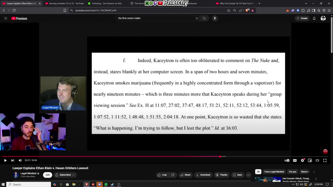Open zoom out magnifier in address bar
333x187 pixels.
(x=234, y=10)
